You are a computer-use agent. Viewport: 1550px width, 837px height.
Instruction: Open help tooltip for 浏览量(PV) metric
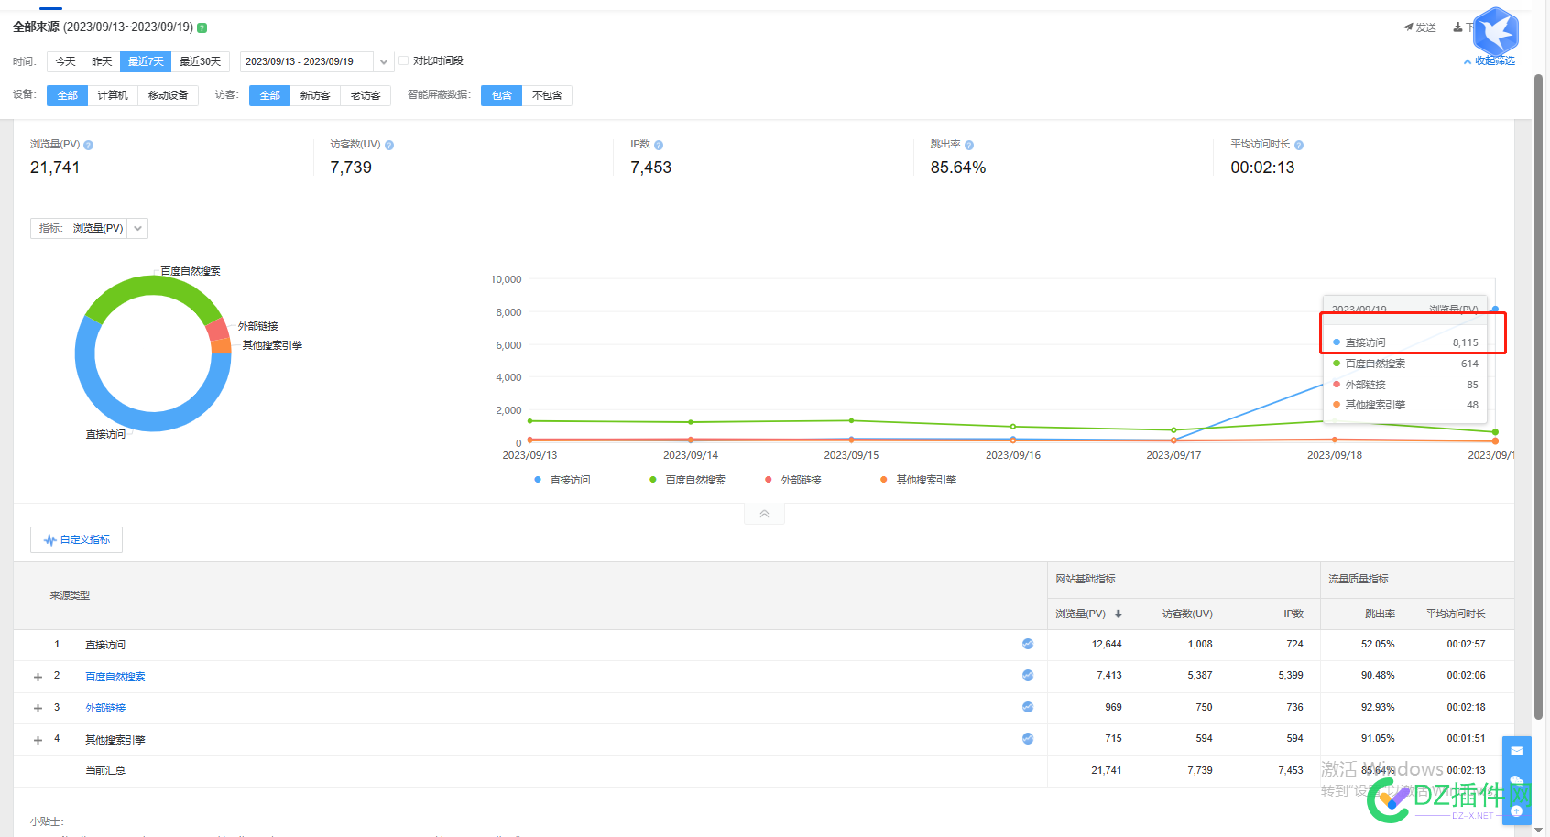(x=89, y=145)
